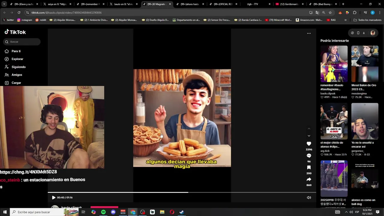Open the 'alonso es como un bull dog' video
The height and width of the screenshot is (216, 384).
[x=365, y=178]
